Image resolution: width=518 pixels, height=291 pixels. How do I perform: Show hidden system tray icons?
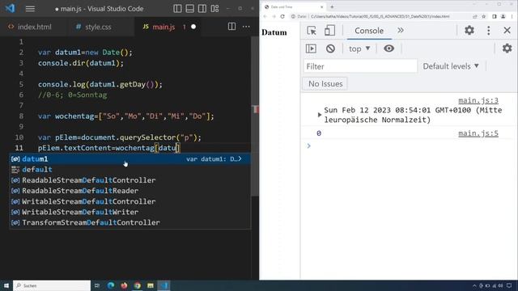[474, 285]
